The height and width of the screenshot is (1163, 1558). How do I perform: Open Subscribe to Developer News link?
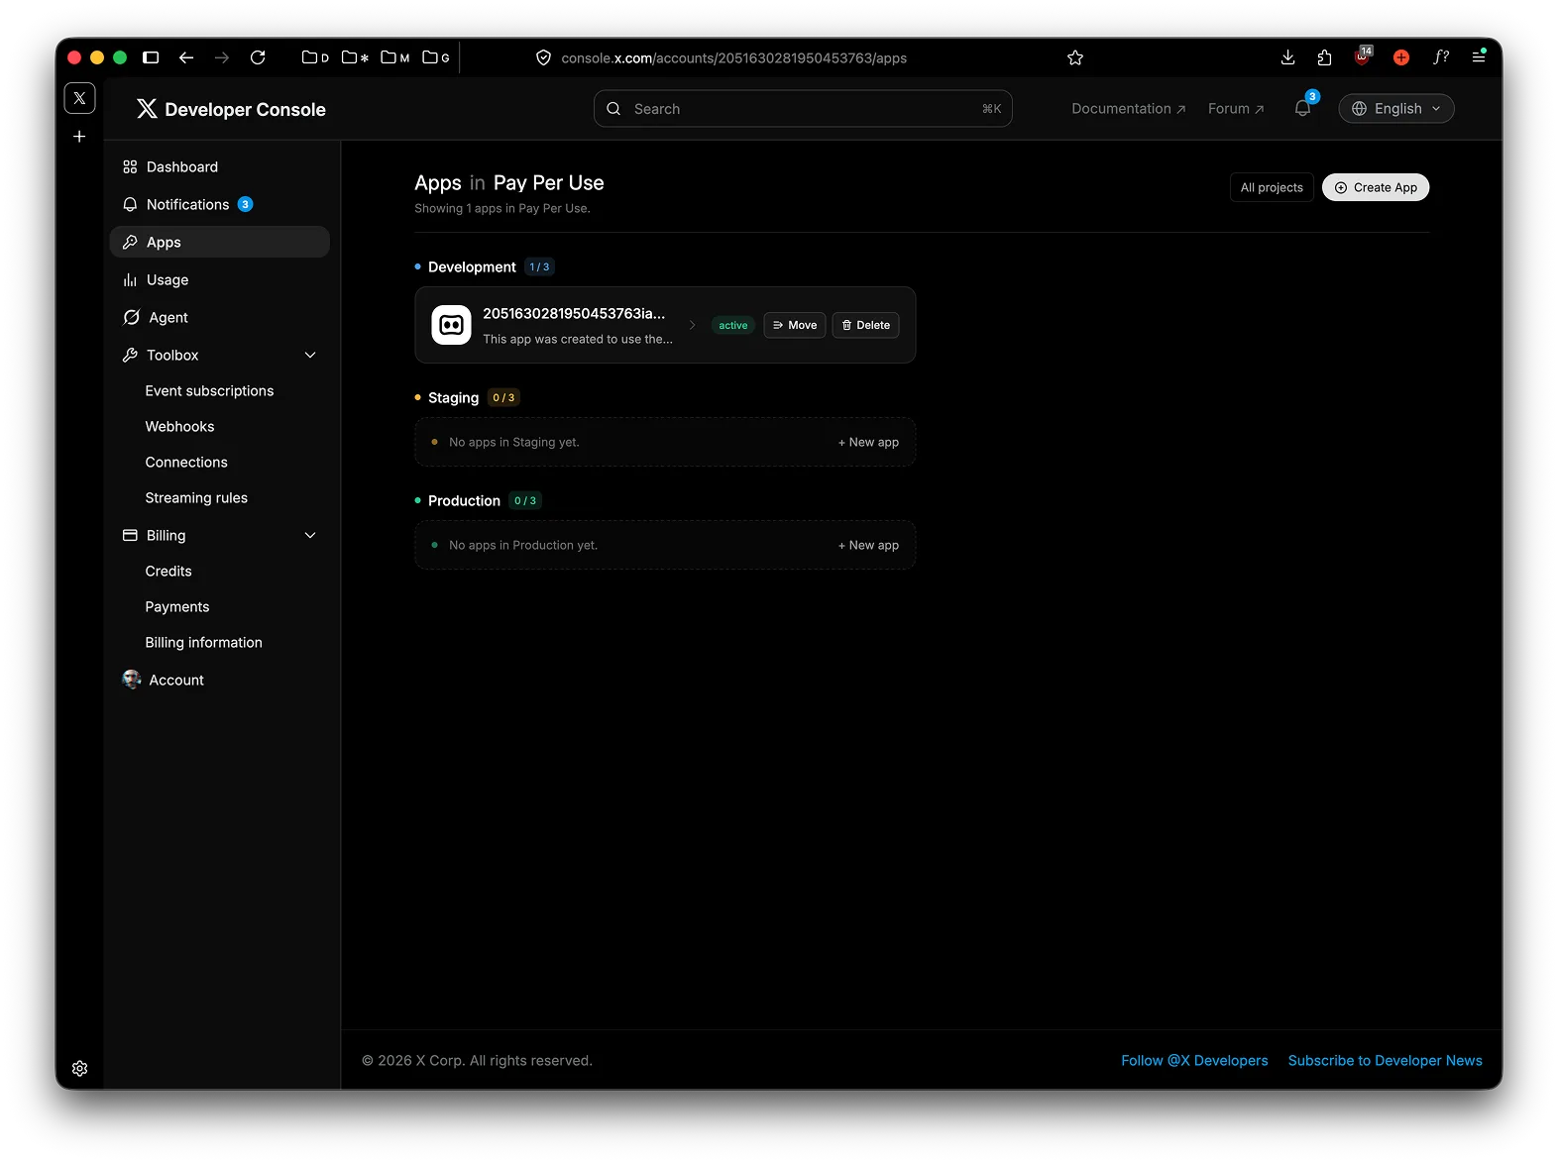click(1386, 1060)
